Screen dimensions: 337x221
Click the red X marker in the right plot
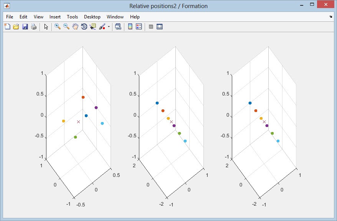(264, 122)
